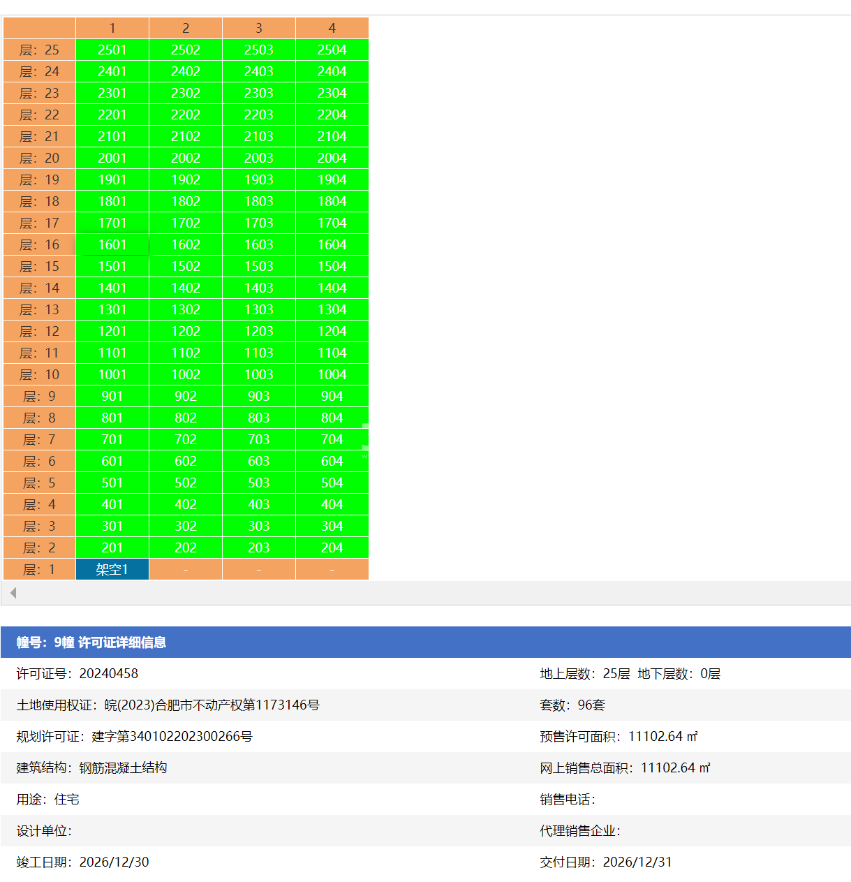Choose unit 2303 in the grid
This screenshot has width=851, height=882.
(259, 93)
